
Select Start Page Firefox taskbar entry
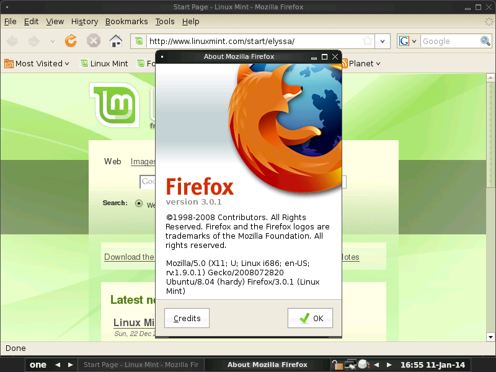coord(141,365)
